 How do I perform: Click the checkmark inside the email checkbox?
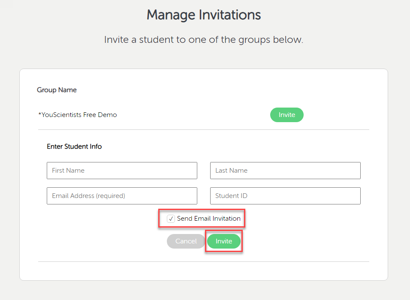pyautogui.click(x=171, y=219)
